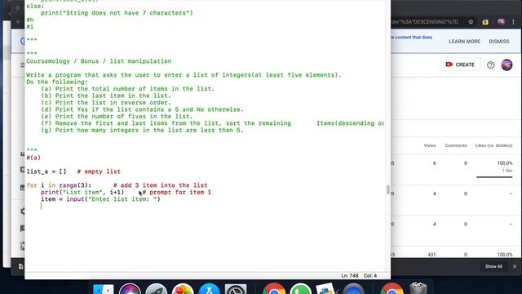Image resolution: width=522 pixels, height=294 pixels.
Task: Click Show All in downloads bar
Action: tap(493, 266)
